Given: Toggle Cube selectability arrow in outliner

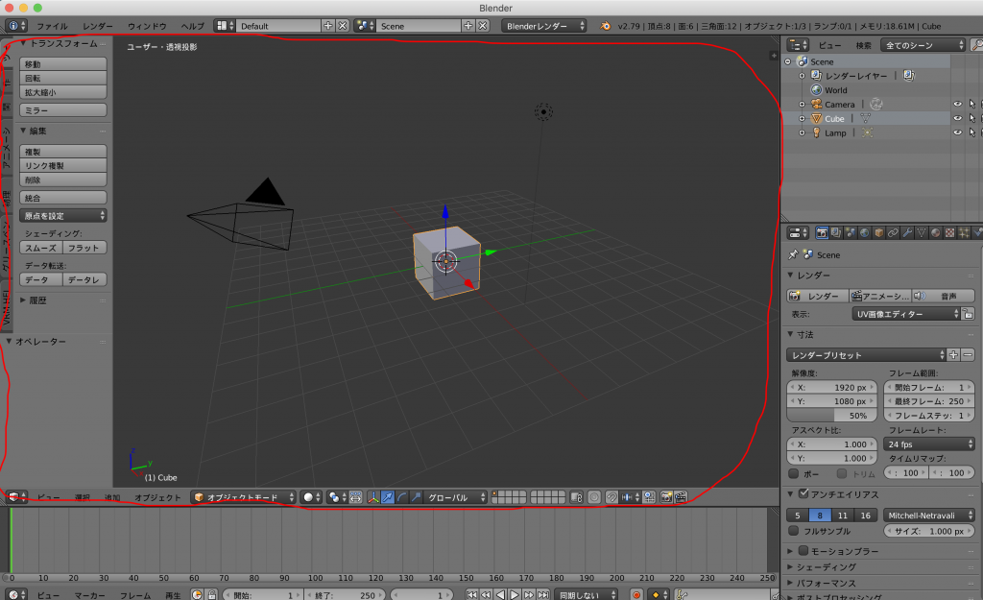Looking at the screenshot, I should tap(971, 118).
